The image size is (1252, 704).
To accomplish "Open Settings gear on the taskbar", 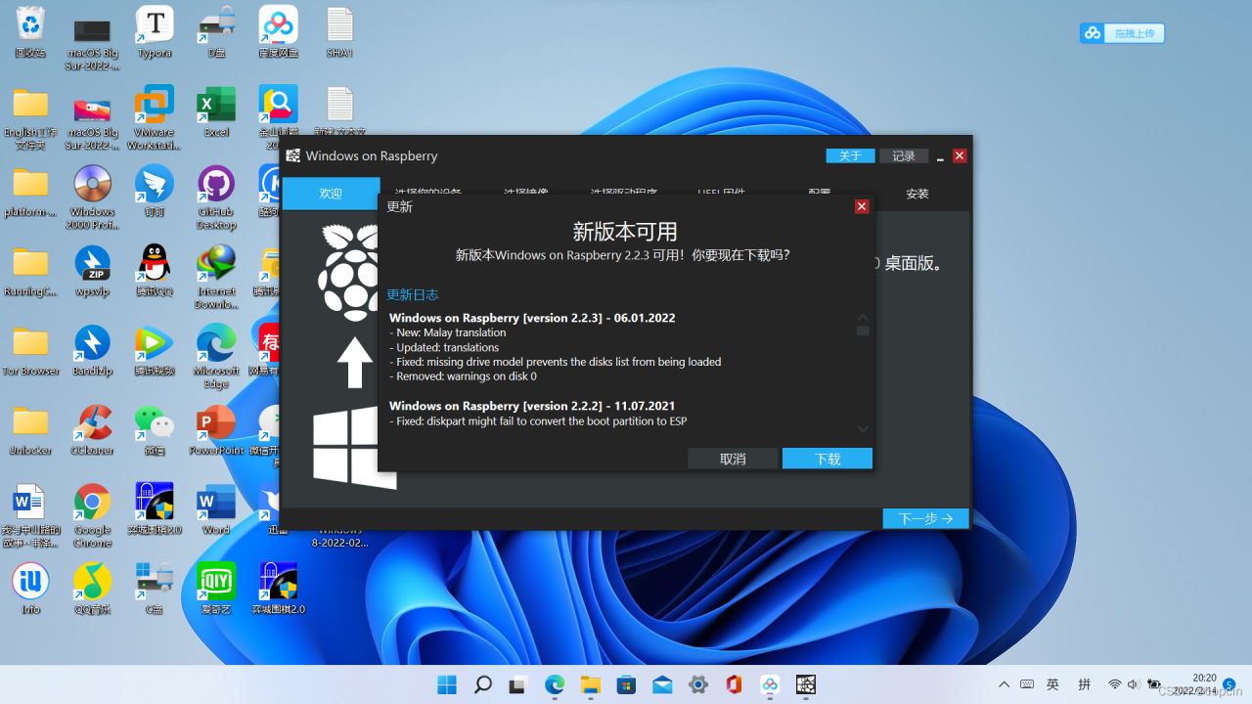I will (697, 684).
